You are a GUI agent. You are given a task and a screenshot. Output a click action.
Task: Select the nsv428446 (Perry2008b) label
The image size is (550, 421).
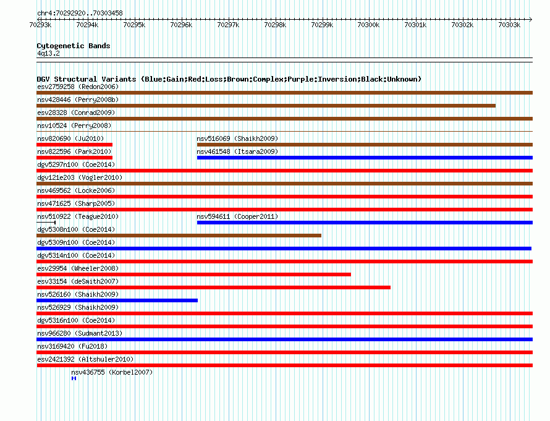78,100
